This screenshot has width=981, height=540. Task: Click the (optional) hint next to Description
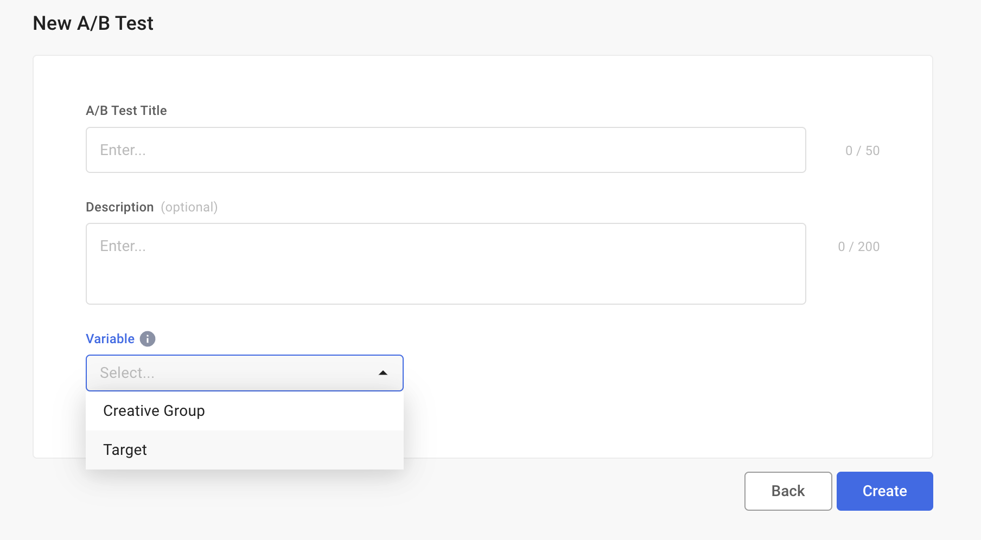click(189, 207)
